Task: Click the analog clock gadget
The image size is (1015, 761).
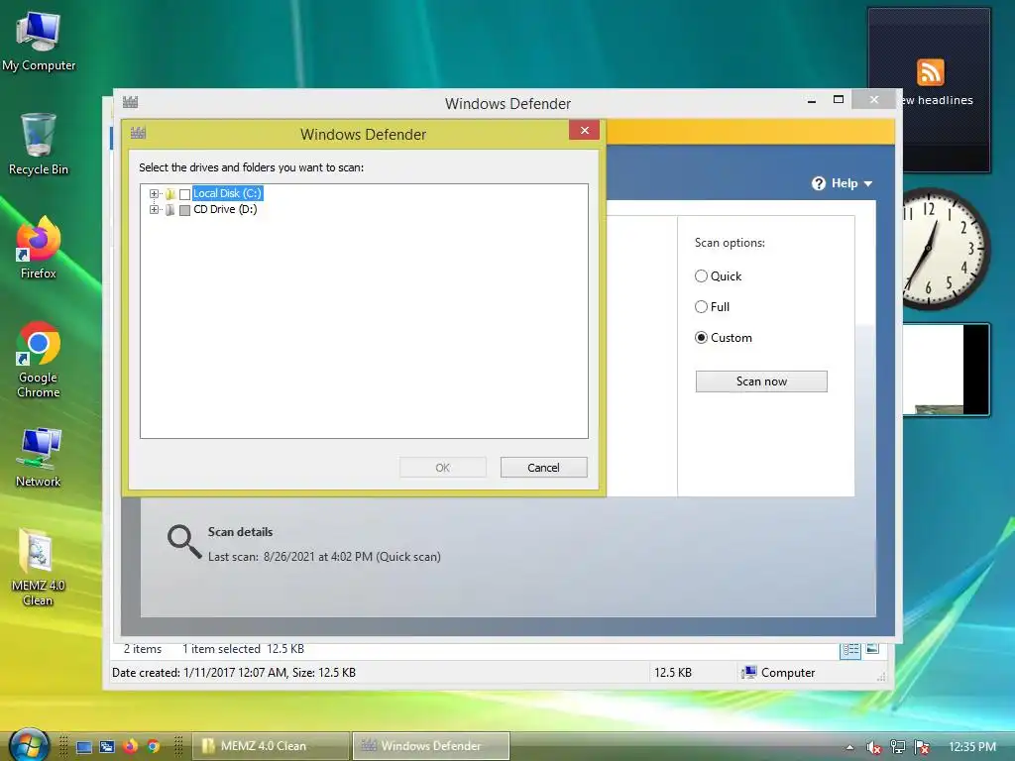Action: [945, 249]
